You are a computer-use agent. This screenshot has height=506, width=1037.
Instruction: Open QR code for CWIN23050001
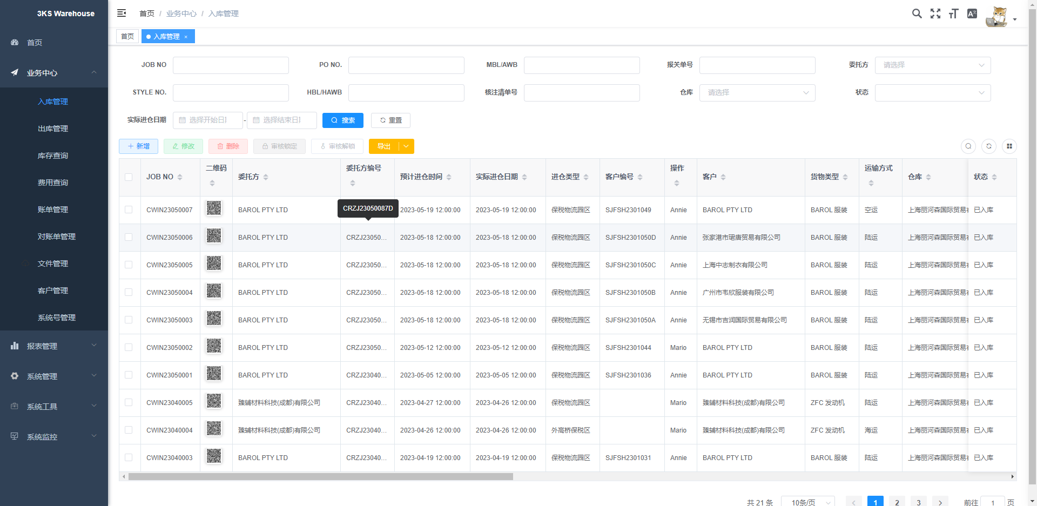point(214,373)
